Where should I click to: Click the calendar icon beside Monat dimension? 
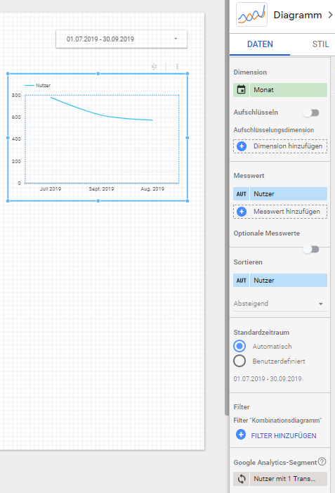point(241,89)
